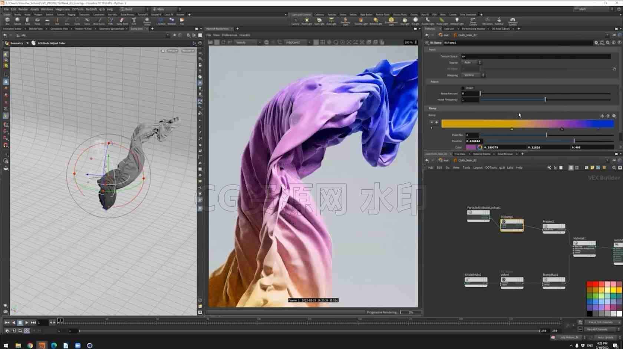The image size is (623, 349).
Task: Open the beauty AOV dropdown in render view
Action: coord(248,43)
